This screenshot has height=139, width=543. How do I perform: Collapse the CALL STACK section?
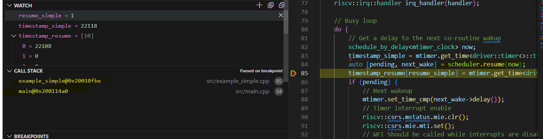point(9,71)
